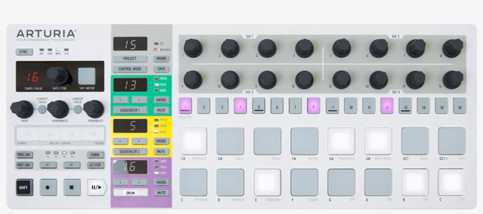Go to previous pattern in Sequencer 2
The width and height of the screenshot is (483, 214).
click(x=121, y=141)
